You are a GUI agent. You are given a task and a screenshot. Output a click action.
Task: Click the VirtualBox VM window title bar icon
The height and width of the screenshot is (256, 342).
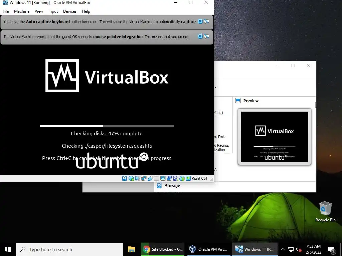pos(5,3)
